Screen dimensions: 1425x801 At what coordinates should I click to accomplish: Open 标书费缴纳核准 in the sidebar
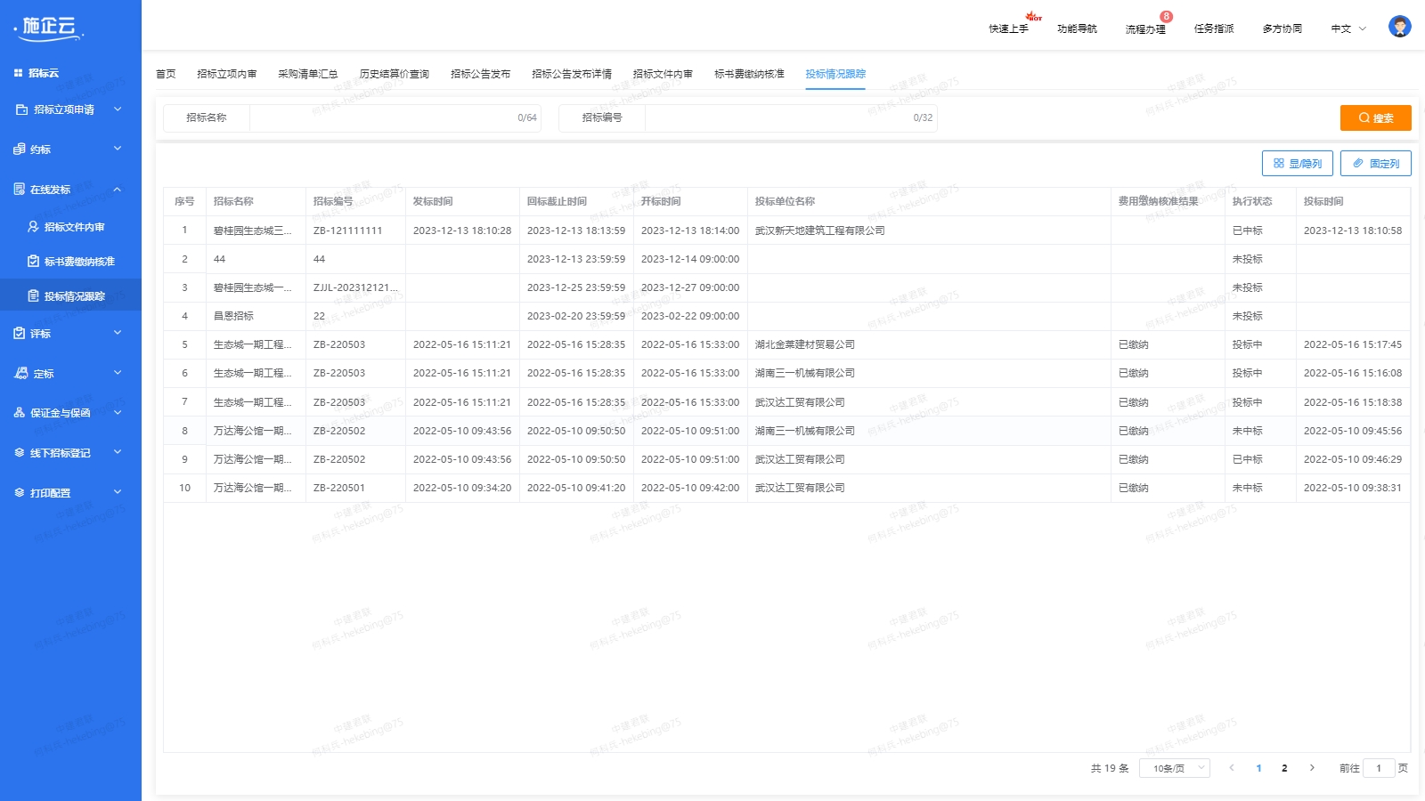[x=78, y=262]
